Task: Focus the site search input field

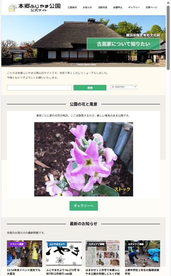Action: [x=39, y=87]
